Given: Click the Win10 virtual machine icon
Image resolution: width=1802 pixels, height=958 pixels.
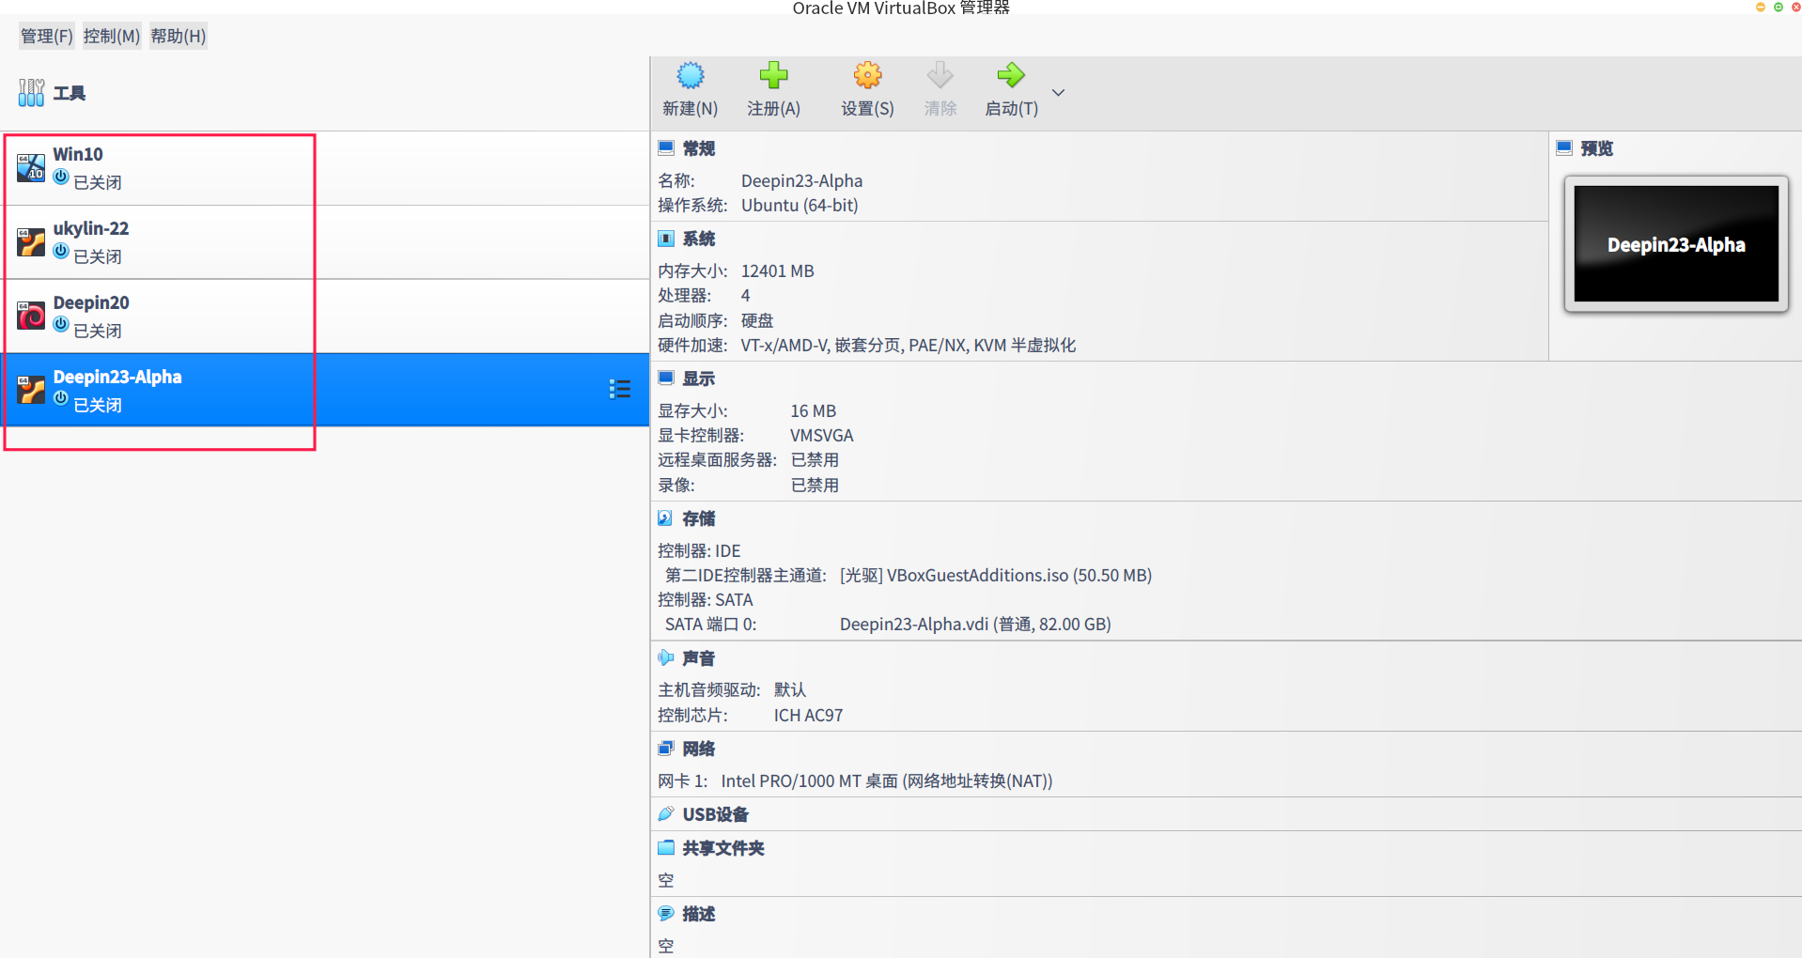Looking at the screenshot, I should point(31,167).
